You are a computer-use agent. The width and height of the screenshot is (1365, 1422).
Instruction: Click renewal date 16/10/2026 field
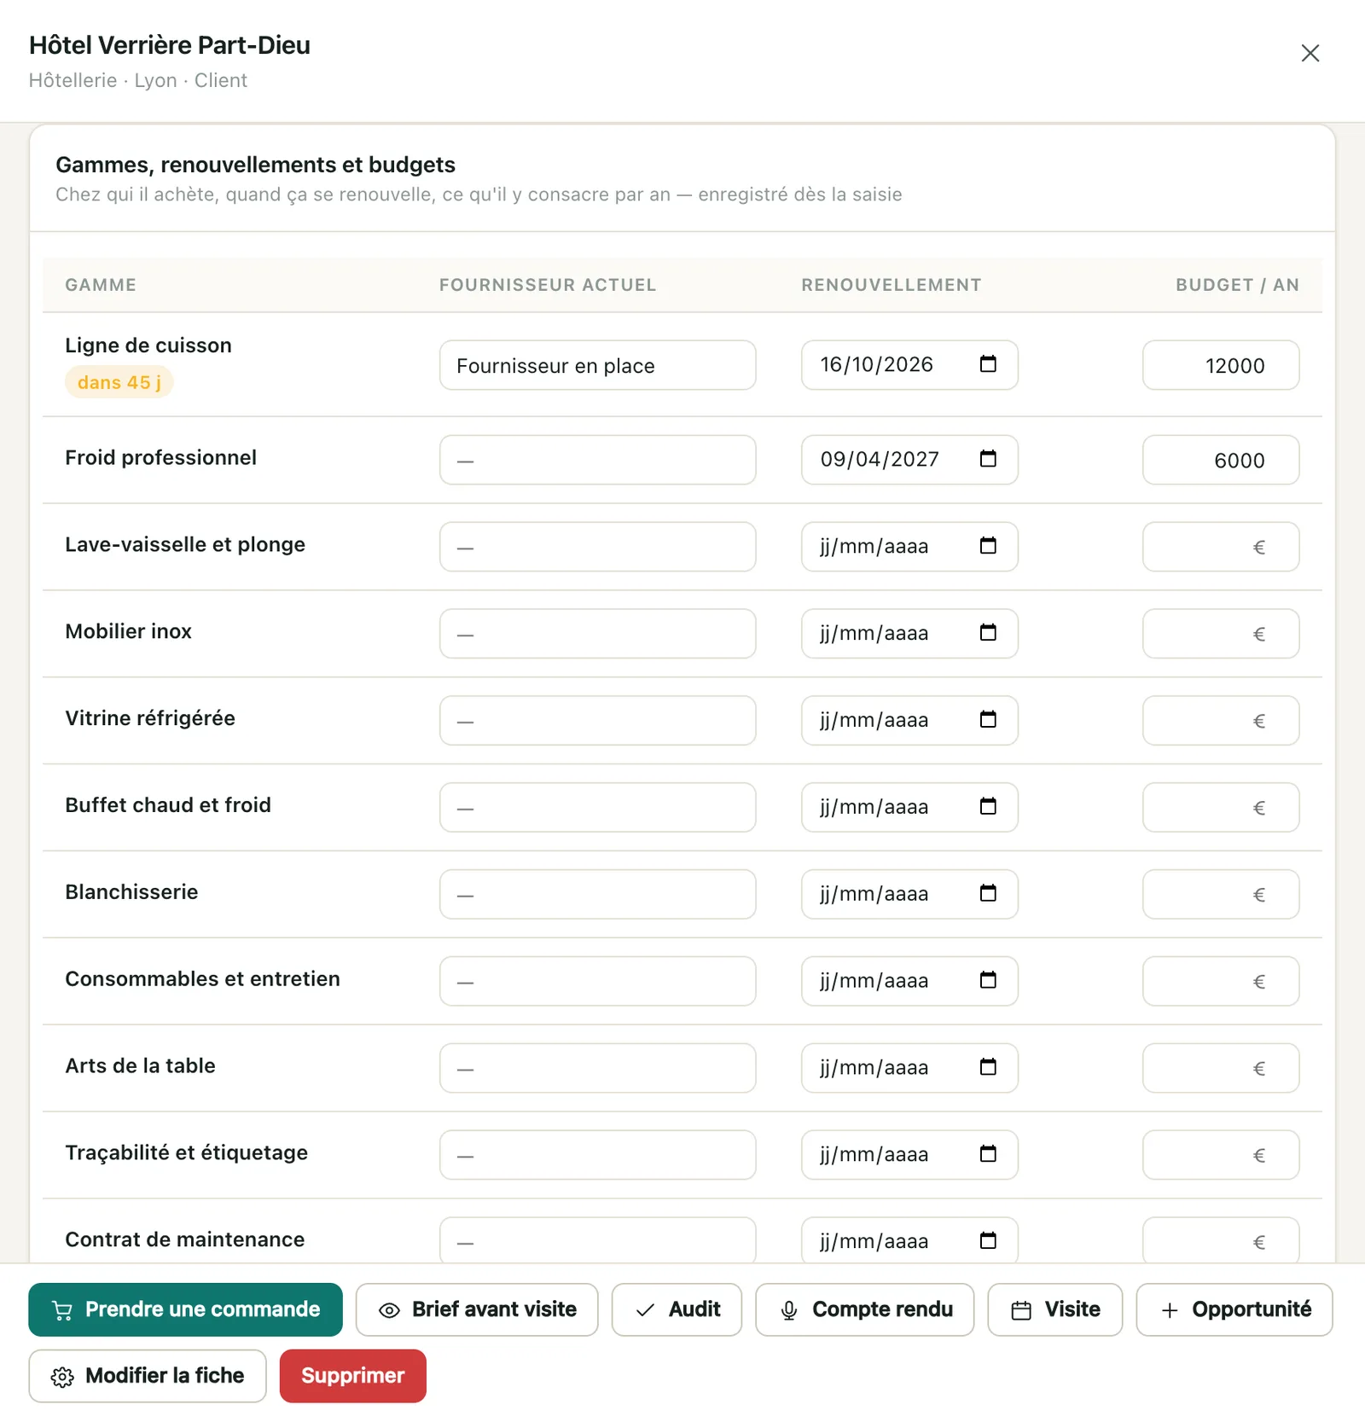coord(909,365)
